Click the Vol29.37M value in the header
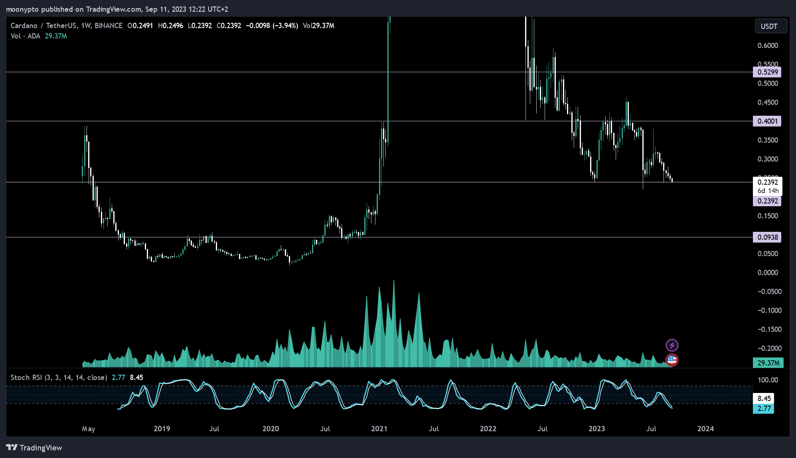The width and height of the screenshot is (796, 458). (x=318, y=26)
